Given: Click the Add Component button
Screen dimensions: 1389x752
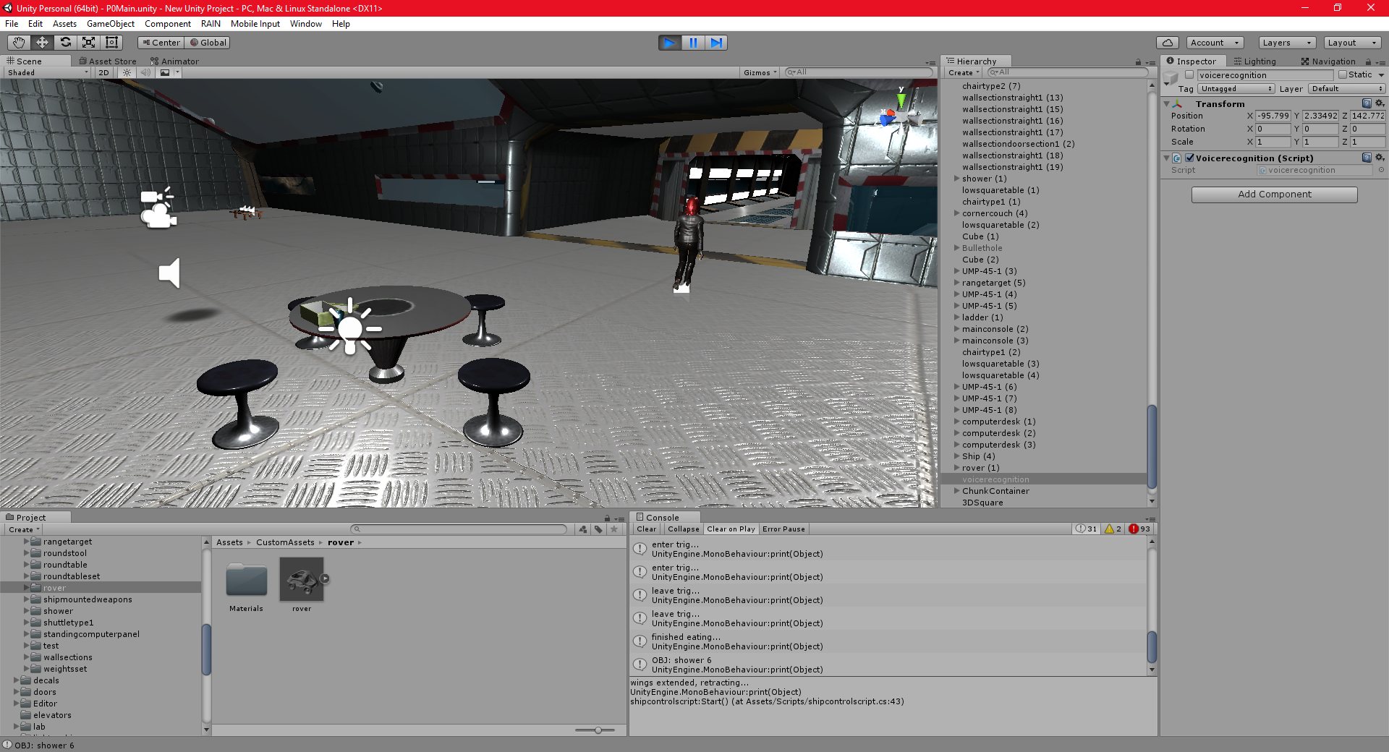Looking at the screenshot, I should pyautogui.click(x=1274, y=195).
